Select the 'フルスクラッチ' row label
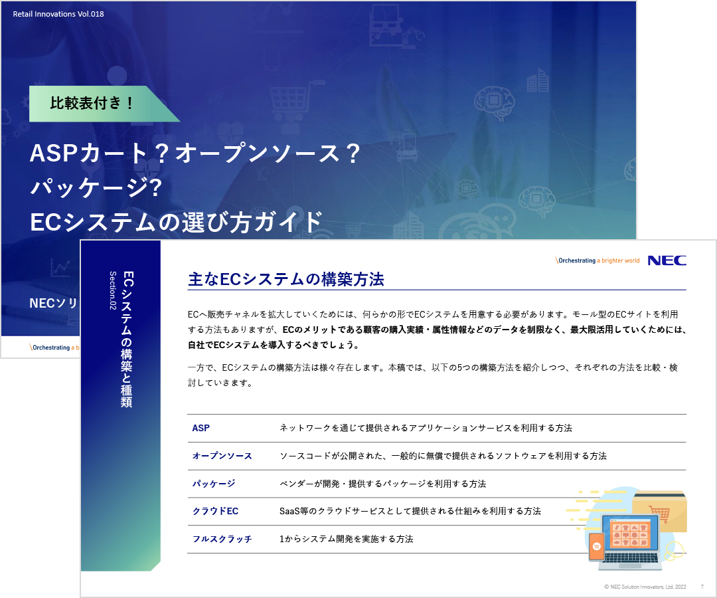 (222, 539)
